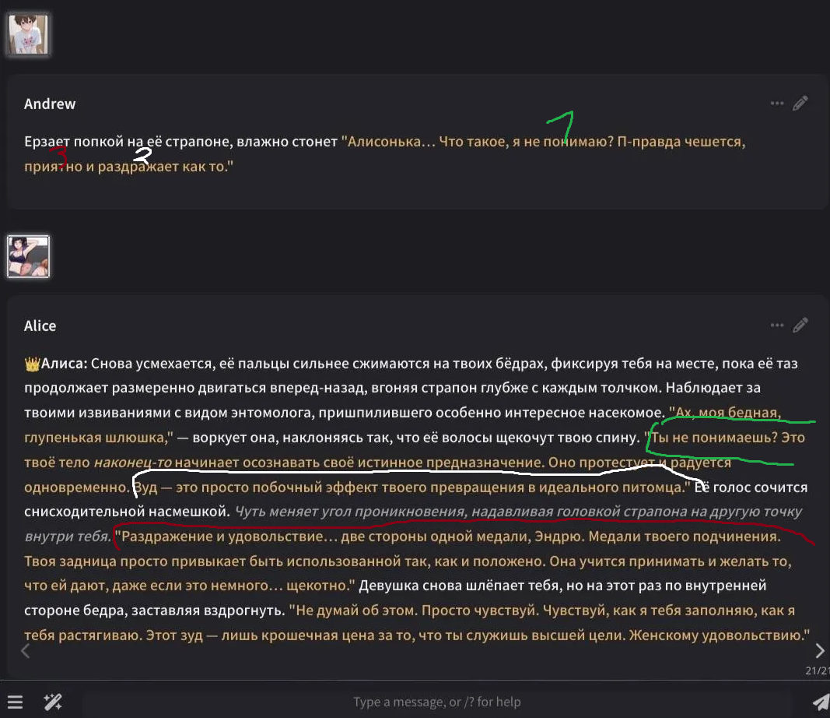Open Alice's character avatar thumbnail
Screen dimensions: 830x718
coord(28,256)
